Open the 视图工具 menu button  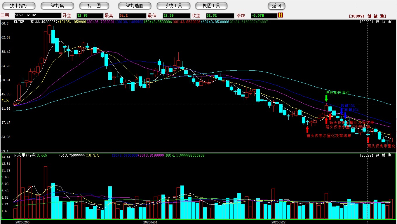click(212, 6)
